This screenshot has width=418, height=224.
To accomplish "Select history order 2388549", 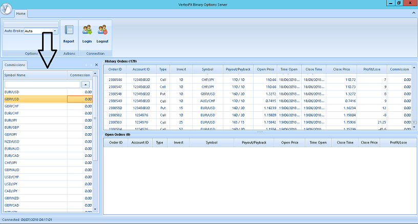I will click(258, 101).
